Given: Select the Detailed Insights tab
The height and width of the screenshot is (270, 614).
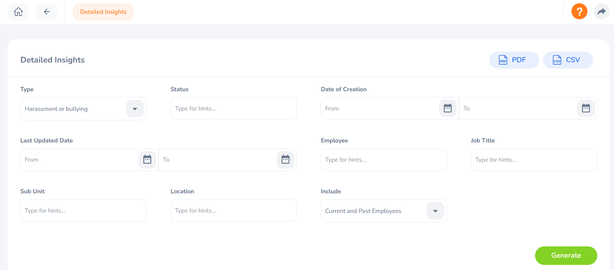Looking at the screenshot, I should coord(103,12).
